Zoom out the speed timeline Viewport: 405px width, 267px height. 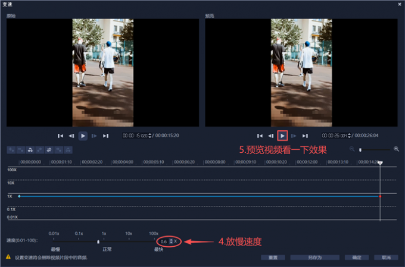[x=352, y=149]
